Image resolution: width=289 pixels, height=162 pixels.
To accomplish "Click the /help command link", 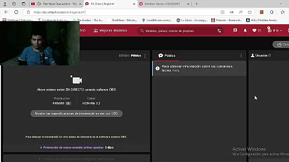I will coord(176,71).
